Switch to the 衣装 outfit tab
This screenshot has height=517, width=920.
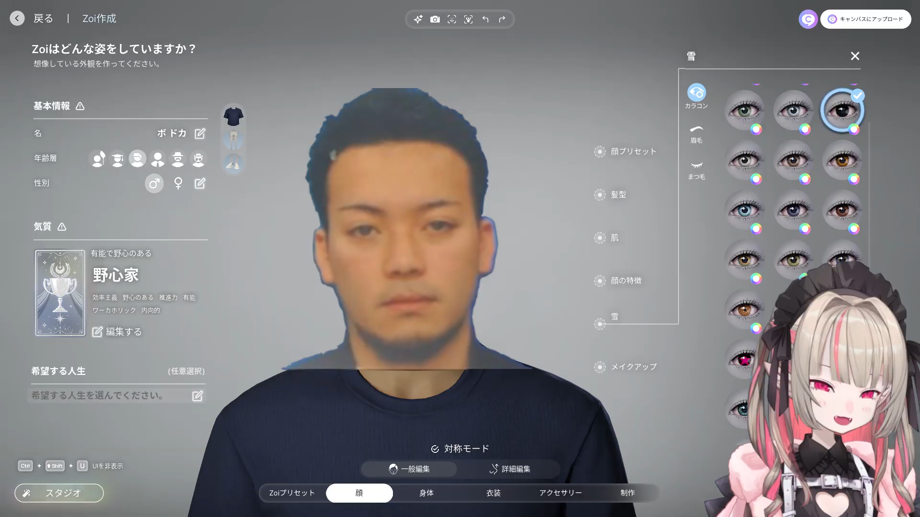point(494,493)
